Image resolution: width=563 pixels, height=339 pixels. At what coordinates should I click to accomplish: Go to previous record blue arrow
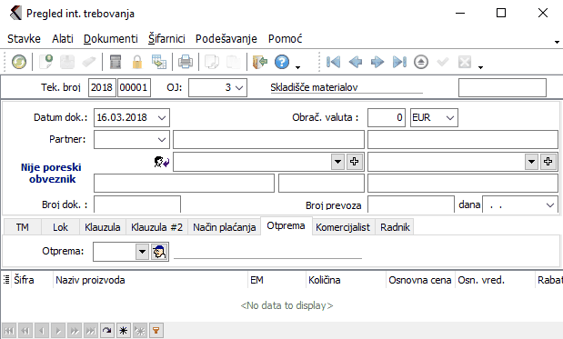[x=355, y=62]
